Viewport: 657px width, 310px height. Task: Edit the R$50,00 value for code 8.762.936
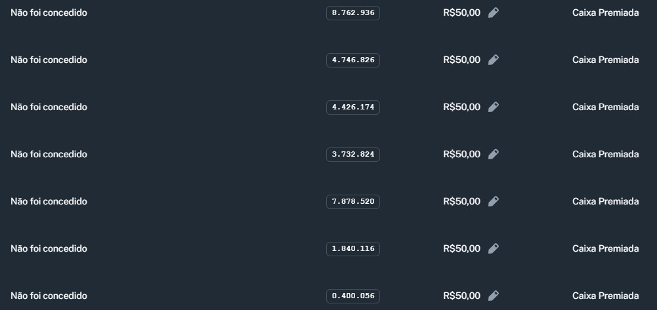pos(494,12)
